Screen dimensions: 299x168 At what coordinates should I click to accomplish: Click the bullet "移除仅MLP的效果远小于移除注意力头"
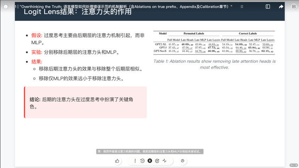[82, 79]
